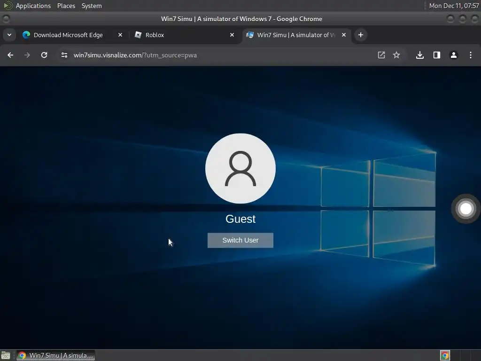Open a new browser tab
Image resolution: width=481 pixels, height=361 pixels.
click(x=361, y=35)
